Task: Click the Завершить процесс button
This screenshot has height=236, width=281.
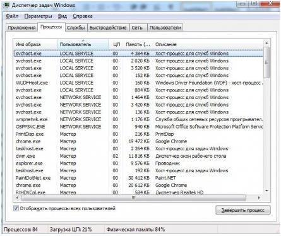Action: pyautogui.click(x=243, y=210)
